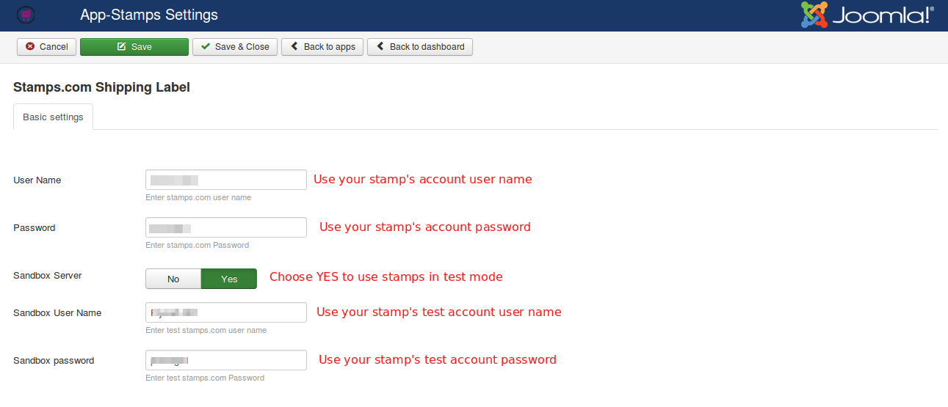Image resolution: width=948 pixels, height=407 pixels.
Task: Click the App-Stamps Settings title
Action: click(149, 15)
